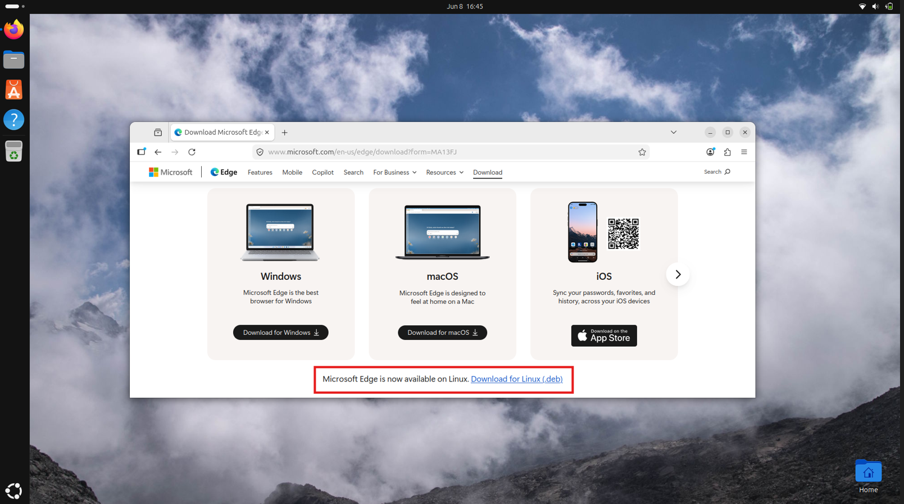This screenshot has height=504, width=904.
Task: Click the iOS QR code
Action: (x=623, y=233)
